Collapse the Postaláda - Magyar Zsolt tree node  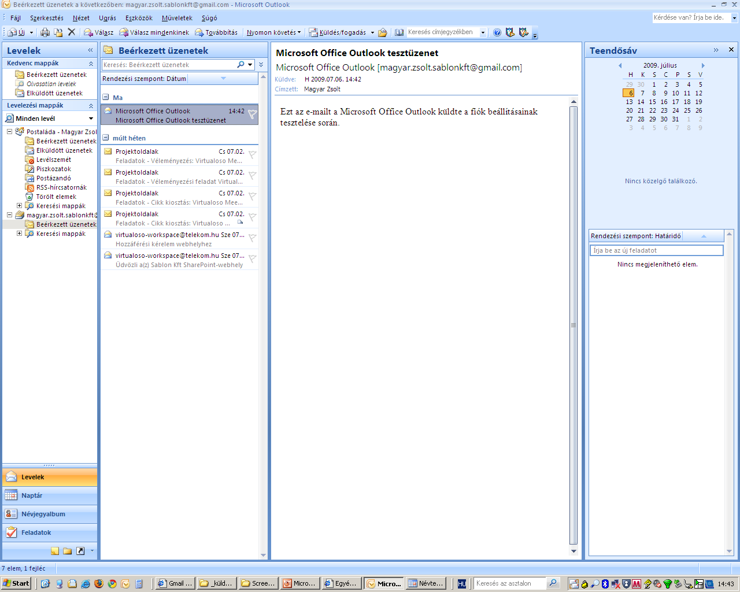click(x=9, y=132)
